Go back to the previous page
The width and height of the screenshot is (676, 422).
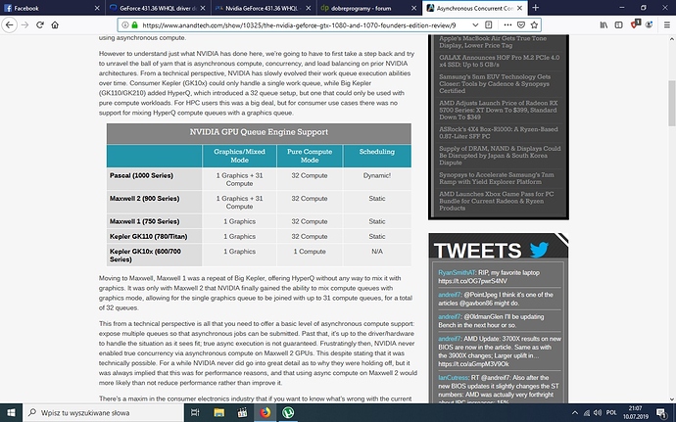(x=9, y=25)
